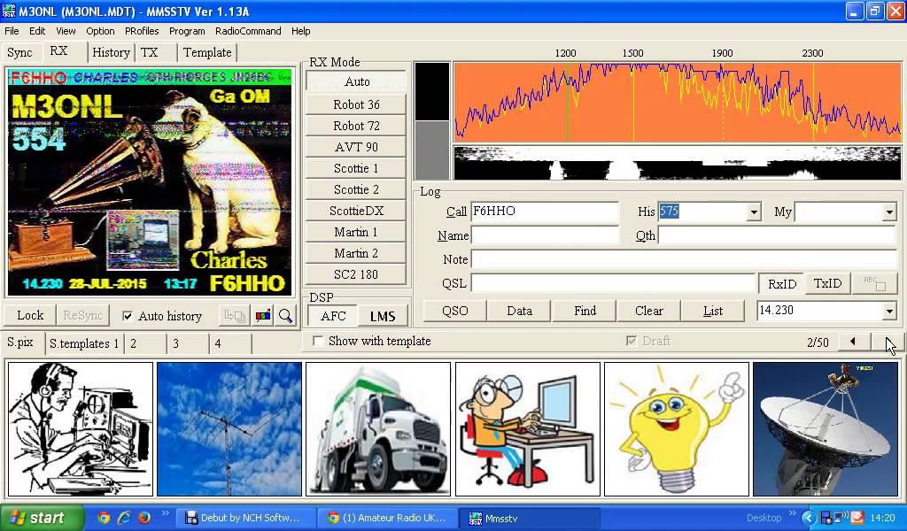Select the antenna sky thumbnail
Image resolution: width=907 pixels, height=531 pixels.
click(x=229, y=428)
